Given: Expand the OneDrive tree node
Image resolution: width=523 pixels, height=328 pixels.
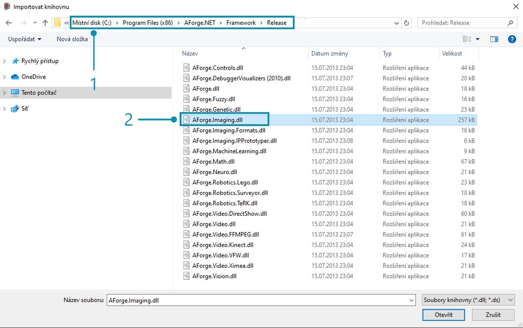Looking at the screenshot, I should click(4, 77).
